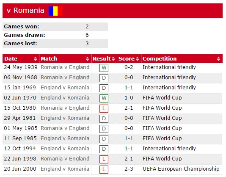
Task: Click the D badge for 06 Nov 1968
Action: (x=104, y=78)
